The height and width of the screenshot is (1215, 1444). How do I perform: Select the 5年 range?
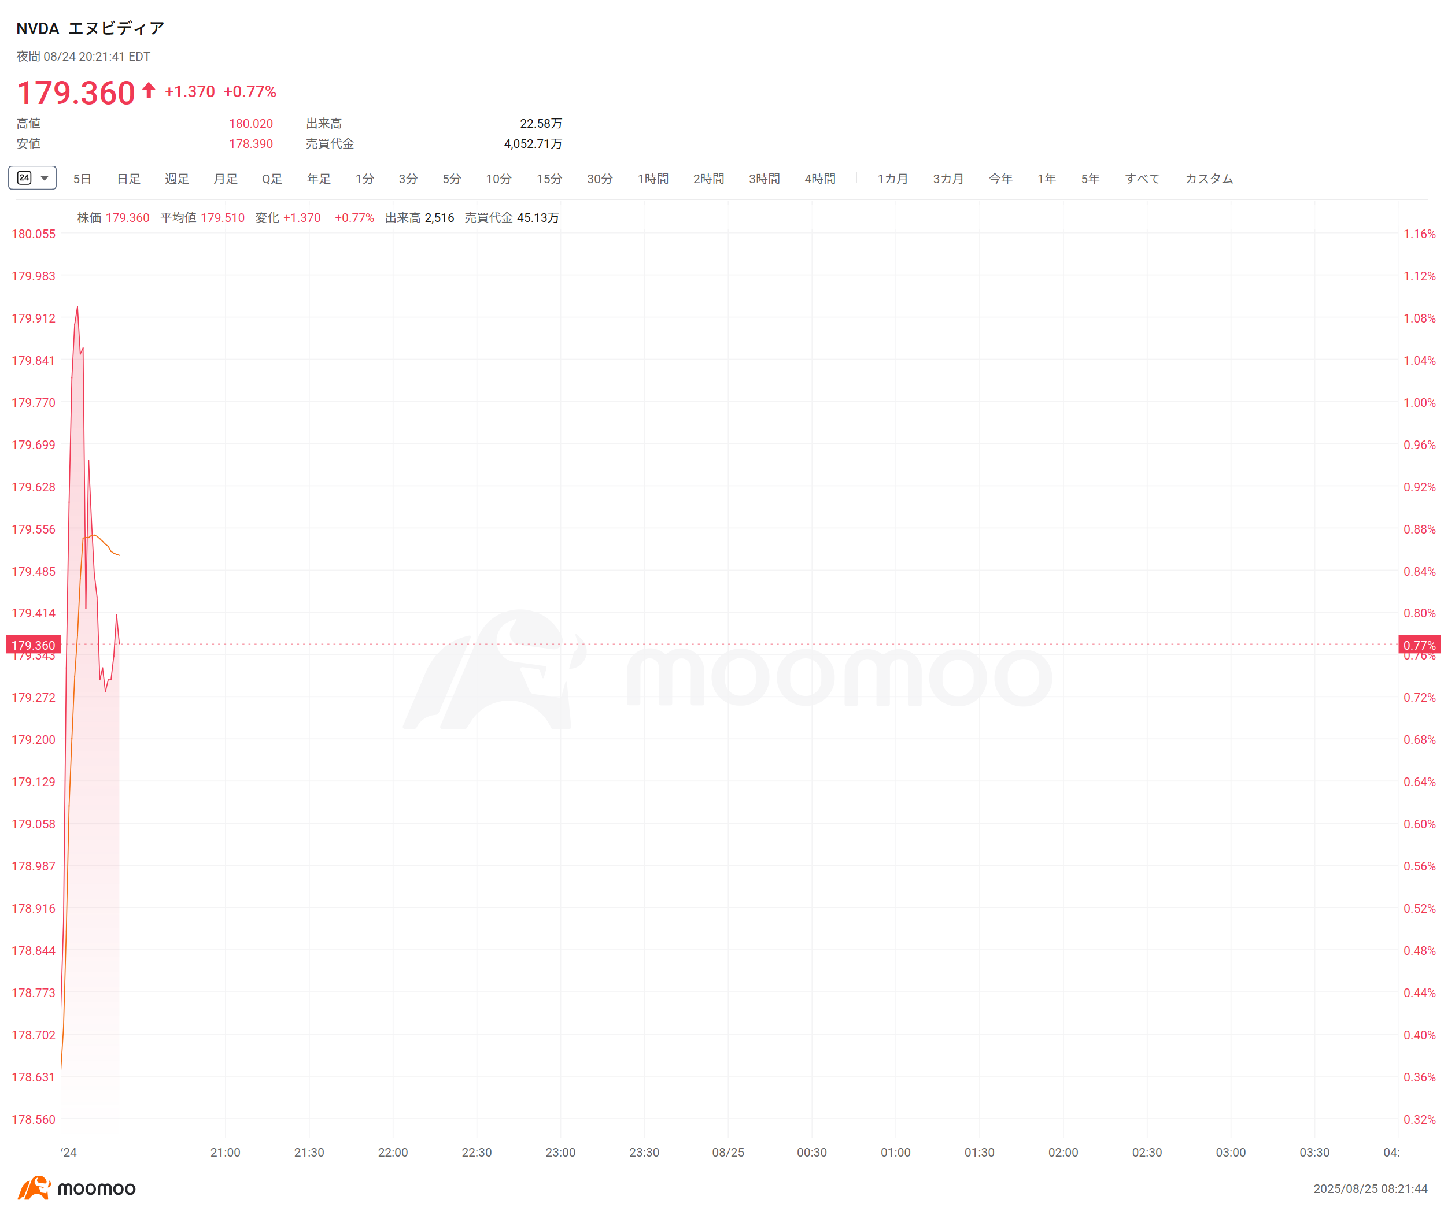click(1090, 179)
